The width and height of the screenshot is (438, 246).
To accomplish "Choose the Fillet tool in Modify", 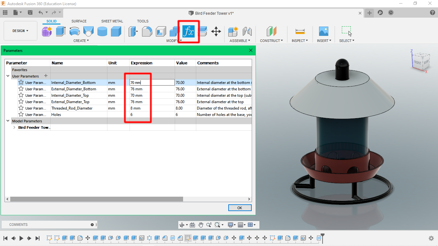I will (147, 31).
